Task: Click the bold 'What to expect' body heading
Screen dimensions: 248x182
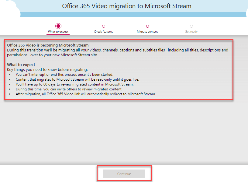Action: (21, 65)
